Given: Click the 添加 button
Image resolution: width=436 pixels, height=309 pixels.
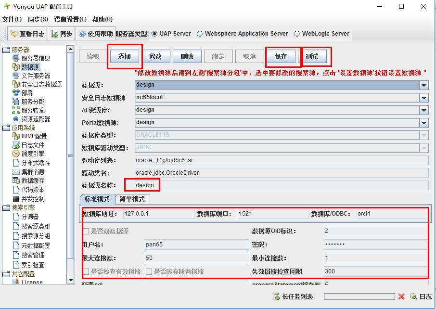Looking at the screenshot, I should (x=124, y=57).
